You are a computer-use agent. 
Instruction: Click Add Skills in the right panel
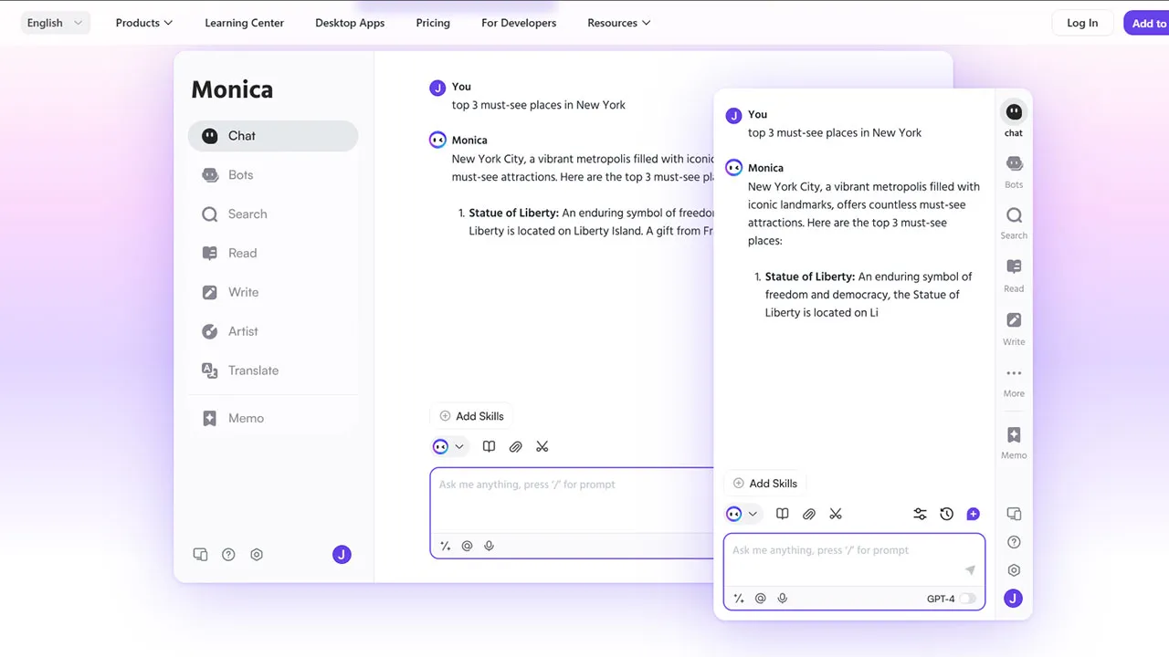pyautogui.click(x=765, y=484)
